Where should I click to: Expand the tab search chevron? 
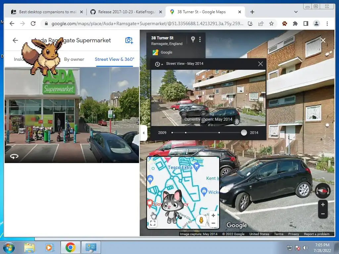[296, 12]
